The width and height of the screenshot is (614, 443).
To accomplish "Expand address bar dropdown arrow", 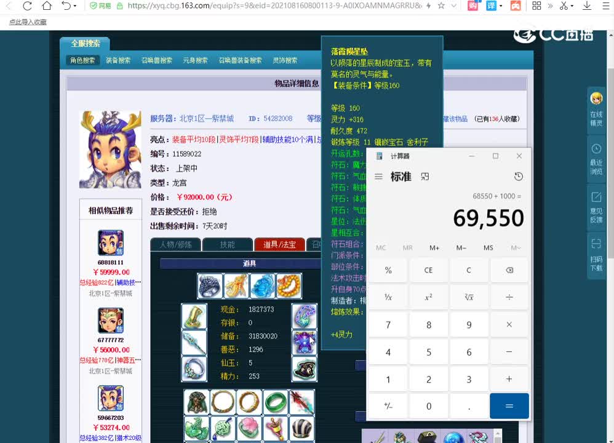I will [454, 6].
